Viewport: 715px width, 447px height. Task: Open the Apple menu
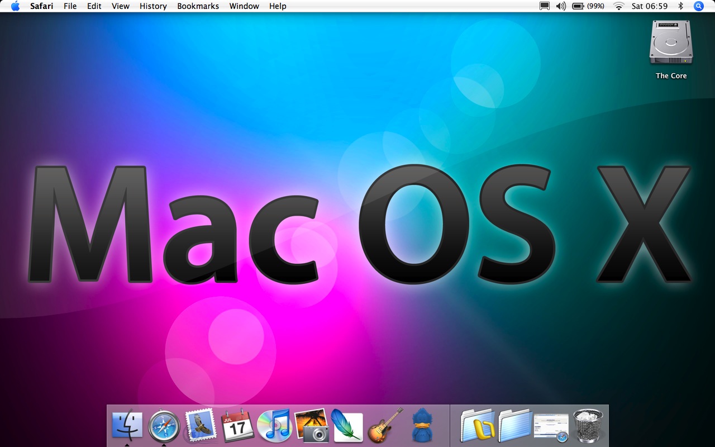[x=15, y=6]
